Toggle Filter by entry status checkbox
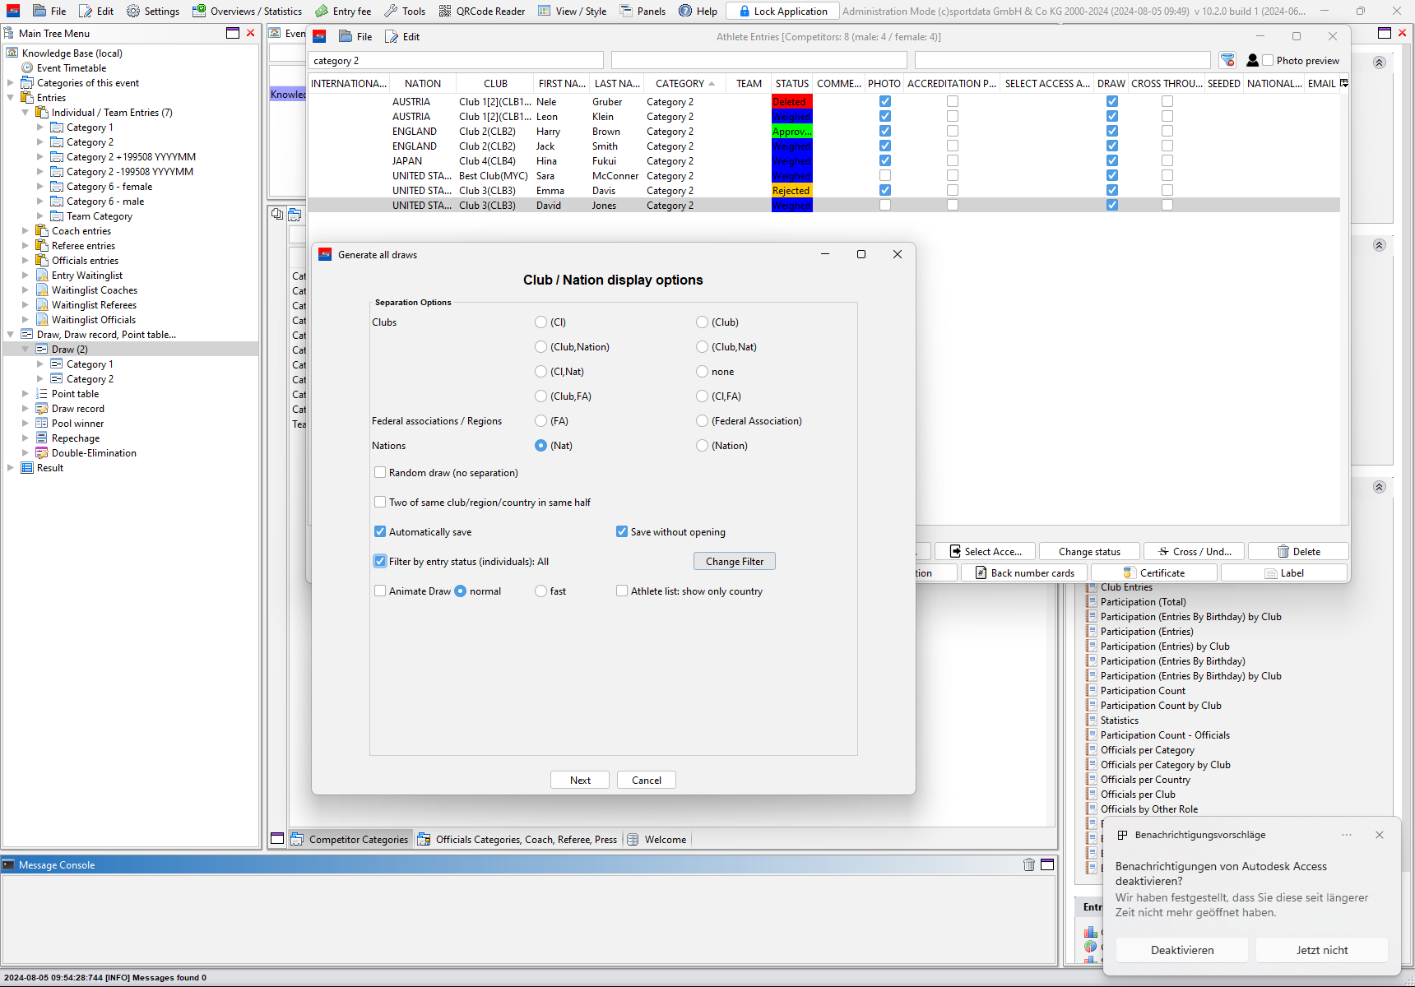Viewport: 1415px width, 987px height. 380,562
